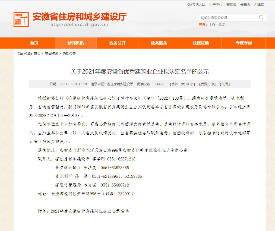The width and height of the screenshot is (275, 231).
Task: Open the OA系统入口 link
Action: pos(196,5)
